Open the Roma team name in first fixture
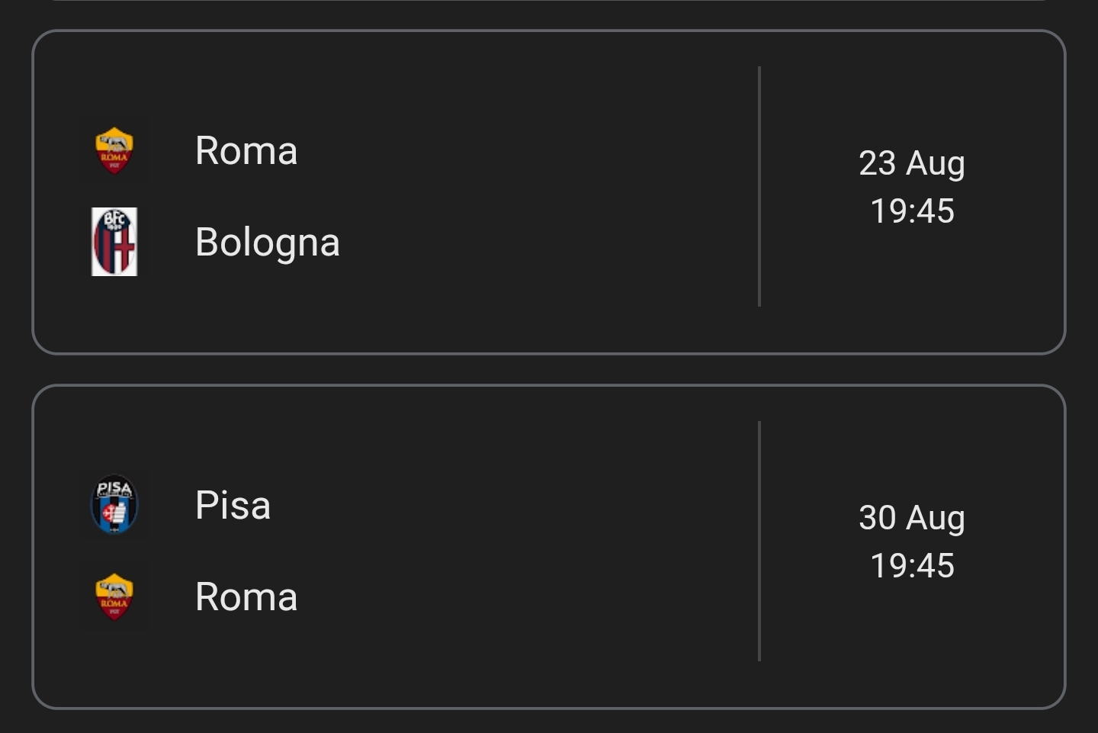This screenshot has height=733, width=1098. pyautogui.click(x=246, y=150)
